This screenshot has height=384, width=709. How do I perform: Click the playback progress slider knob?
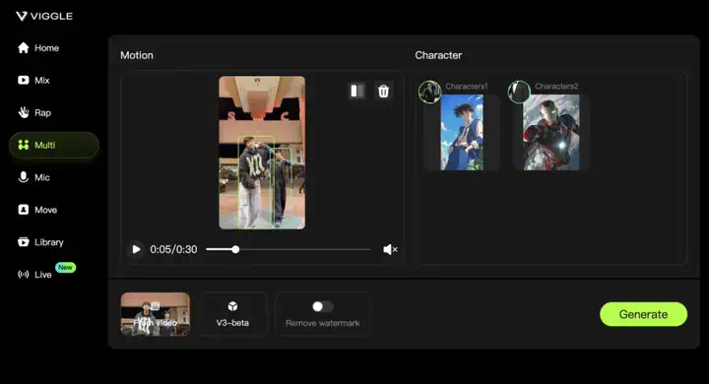tap(235, 249)
